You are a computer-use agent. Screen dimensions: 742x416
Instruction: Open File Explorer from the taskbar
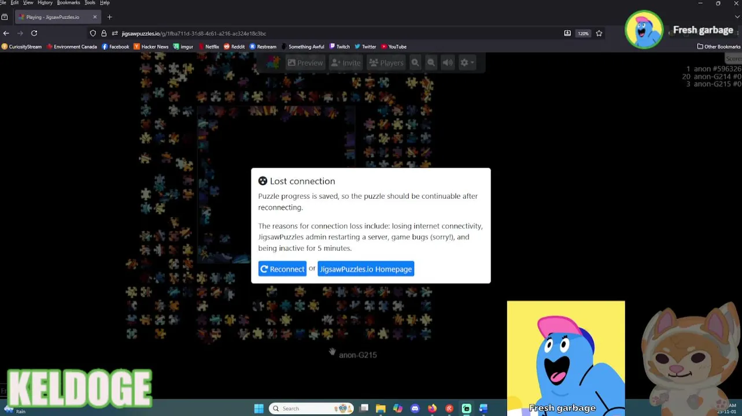381,408
